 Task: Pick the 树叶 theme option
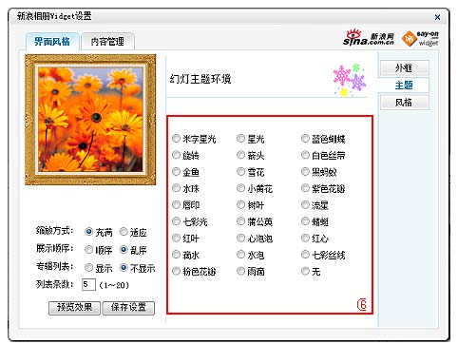241,204
